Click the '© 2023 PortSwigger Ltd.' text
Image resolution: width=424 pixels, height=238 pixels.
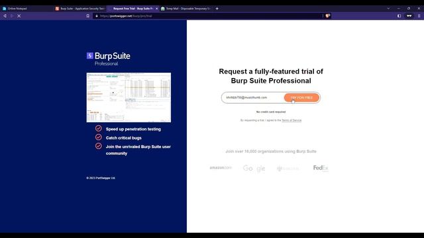[101, 178]
